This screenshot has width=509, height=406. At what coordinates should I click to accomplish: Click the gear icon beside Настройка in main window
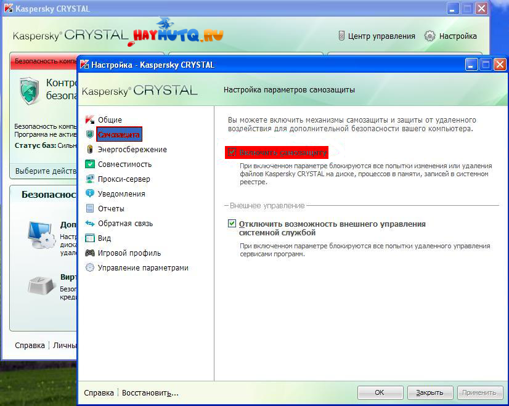click(x=430, y=36)
